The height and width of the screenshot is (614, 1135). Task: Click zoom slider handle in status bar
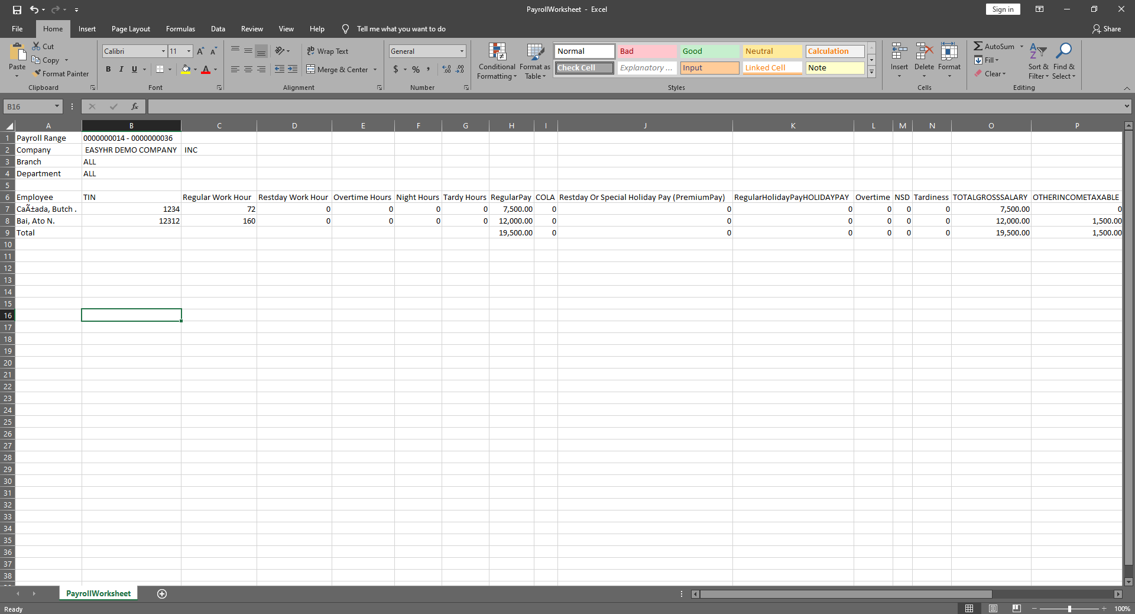[1069, 609]
